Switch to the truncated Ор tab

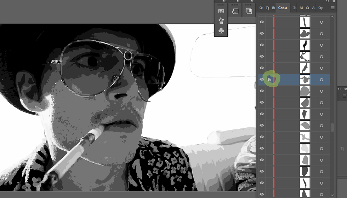(x=320, y=8)
